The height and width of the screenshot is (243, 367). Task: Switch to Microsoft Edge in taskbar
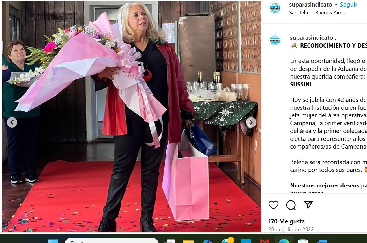[284, 241]
